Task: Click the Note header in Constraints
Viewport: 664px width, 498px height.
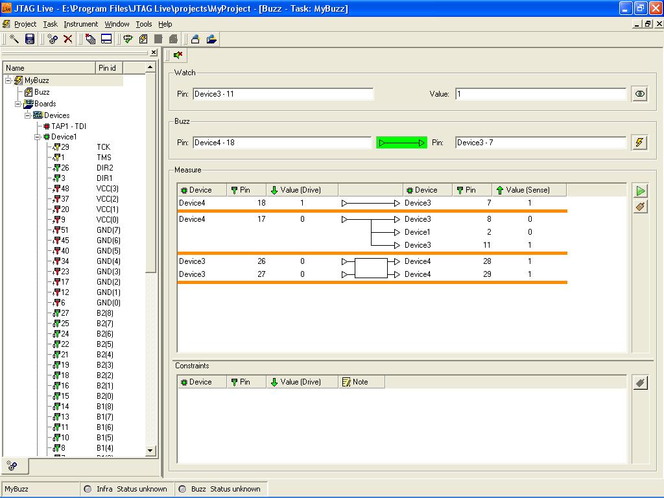Action: click(x=361, y=382)
